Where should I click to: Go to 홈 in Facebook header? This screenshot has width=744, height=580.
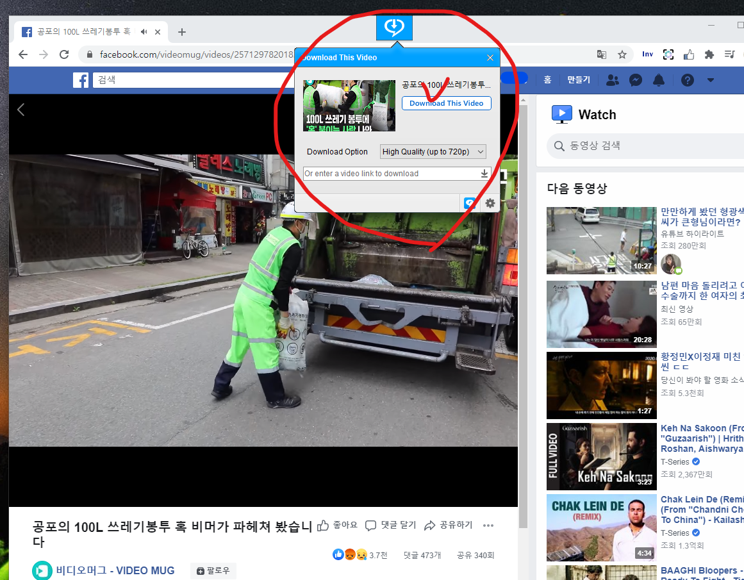[547, 79]
